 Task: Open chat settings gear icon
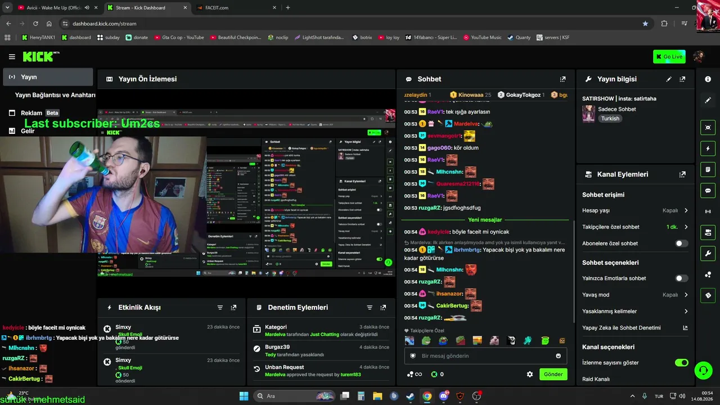[529, 374]
